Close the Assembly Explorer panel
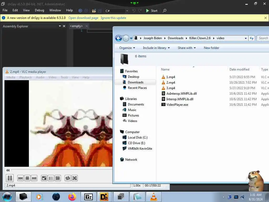Screen dimensions: 269x202 coord(64,26)
